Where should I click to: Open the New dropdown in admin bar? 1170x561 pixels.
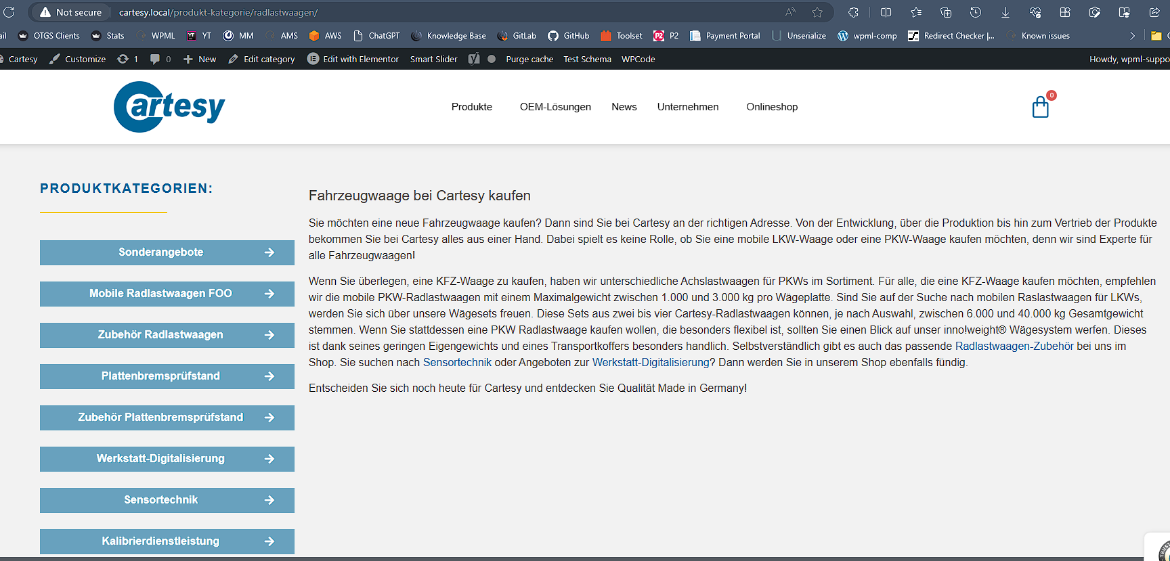(x=200, y=59)
